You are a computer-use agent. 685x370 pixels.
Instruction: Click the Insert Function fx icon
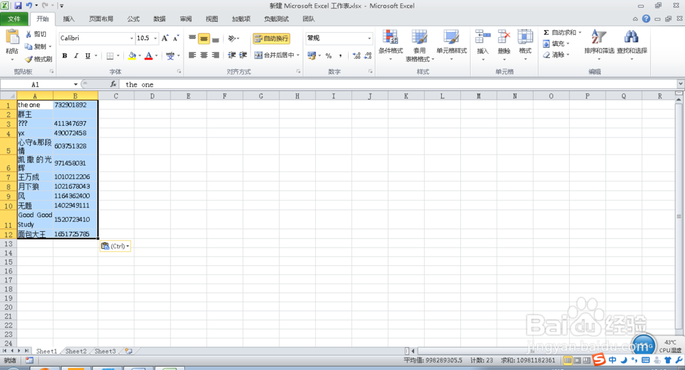point(113,84)
